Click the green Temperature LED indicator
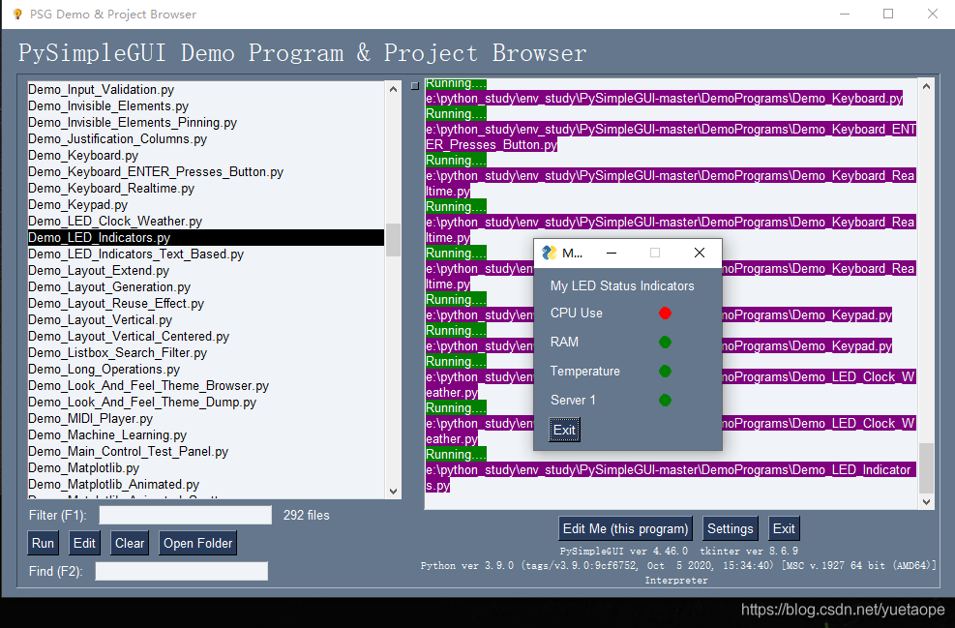Screen dimensions: 955x628 click(x=665, y=371)
